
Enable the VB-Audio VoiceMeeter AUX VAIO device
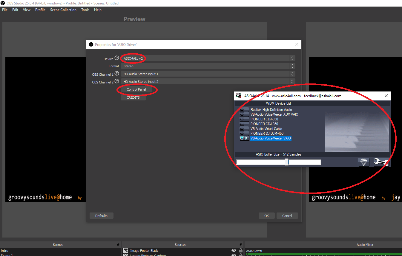click(242, 114)
